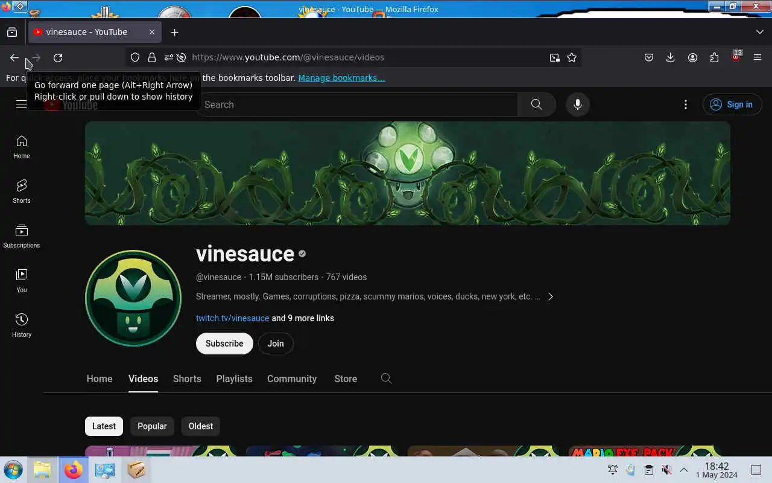Switch to Firefox in the taskbar
Viewport: 772px width, 483px height.
pyautogui.click(x=74, y=470)
